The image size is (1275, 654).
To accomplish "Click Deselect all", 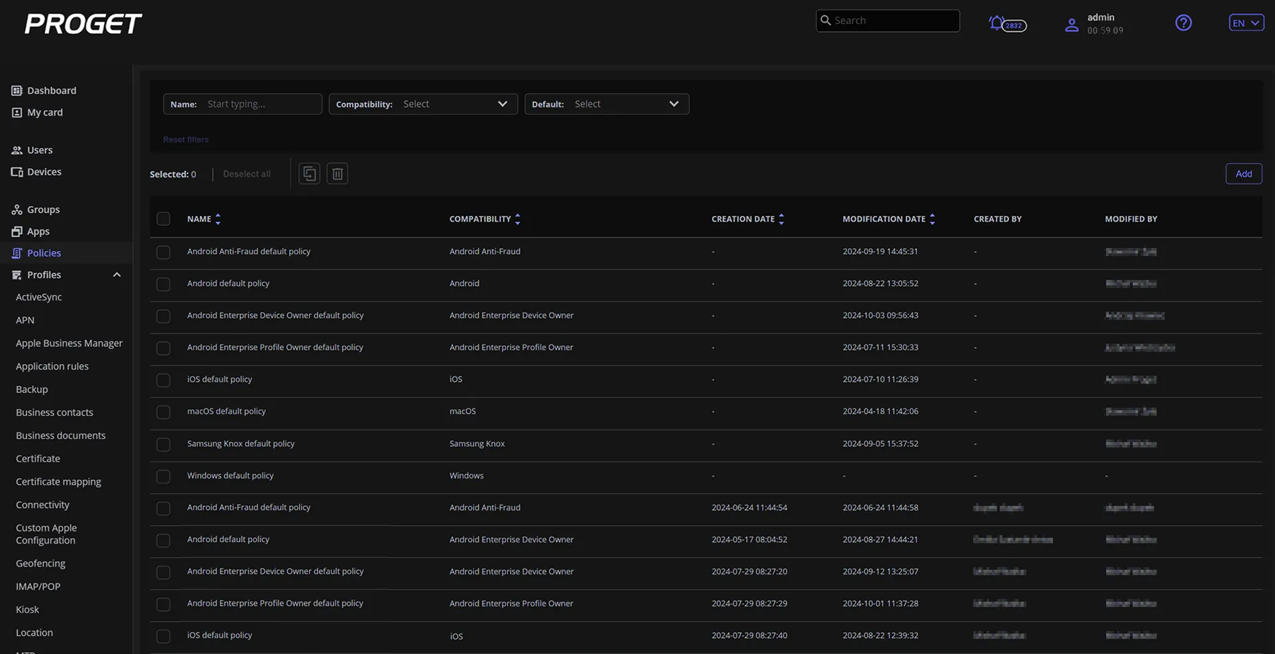I will click(x=246, y=174).
